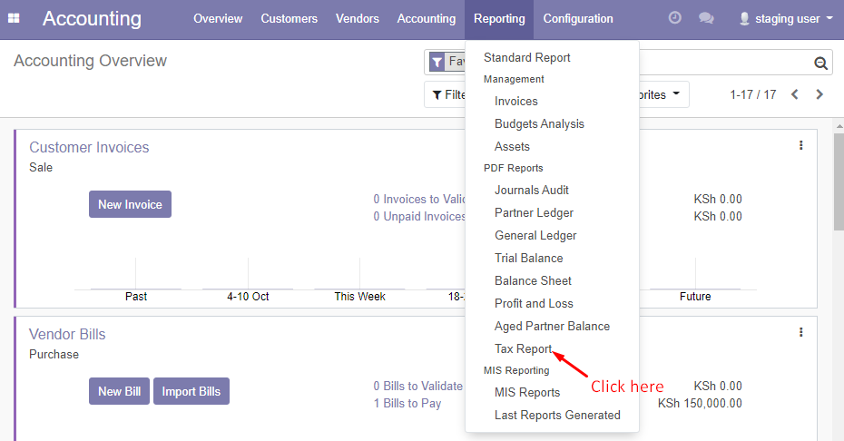The width and height of the screenshot is (844, 441).
Task: Click the Past chart label
Action: (136, 297)
